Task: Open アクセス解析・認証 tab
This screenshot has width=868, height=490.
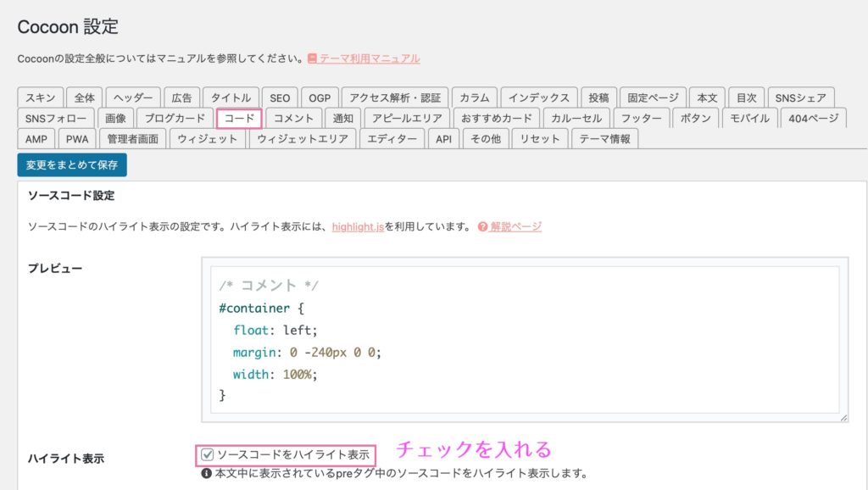Action: coord(395,97)
